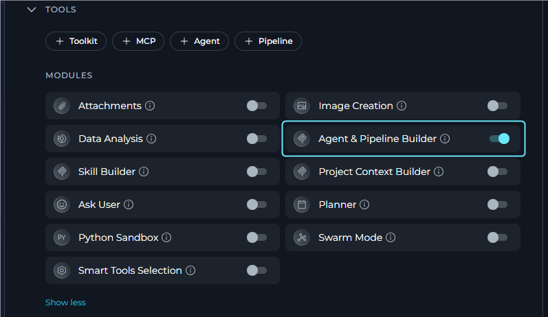
Task: Enable the Attachments toggle
Action: [x=256, y=106]
